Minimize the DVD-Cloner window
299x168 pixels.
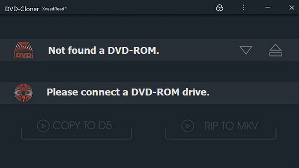(268, 7)
